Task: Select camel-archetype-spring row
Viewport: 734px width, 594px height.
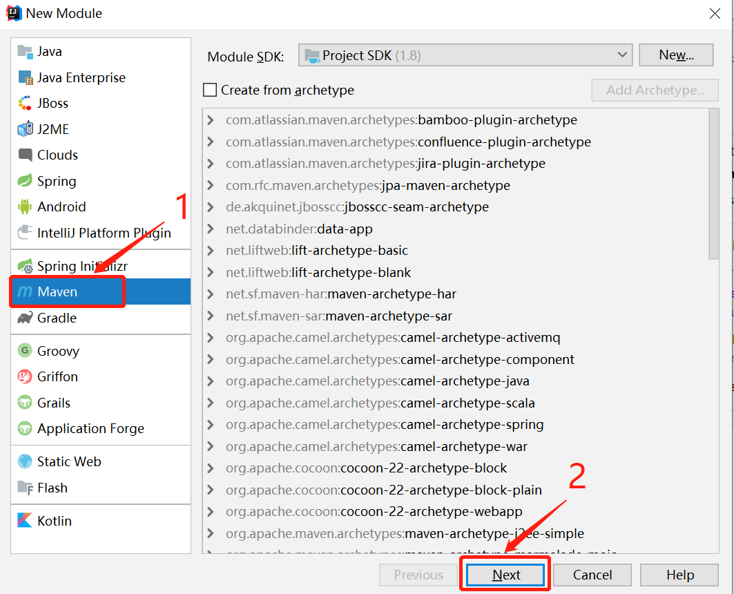Action: pyautogui.click(x=456, y=425)
